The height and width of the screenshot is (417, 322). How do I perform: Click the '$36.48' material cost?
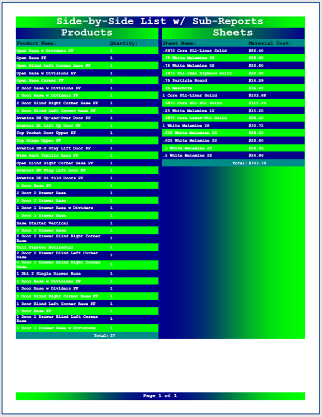point(256,88)
